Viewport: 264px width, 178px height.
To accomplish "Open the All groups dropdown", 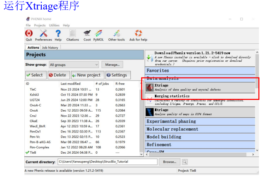I will (x=74, y=65).
